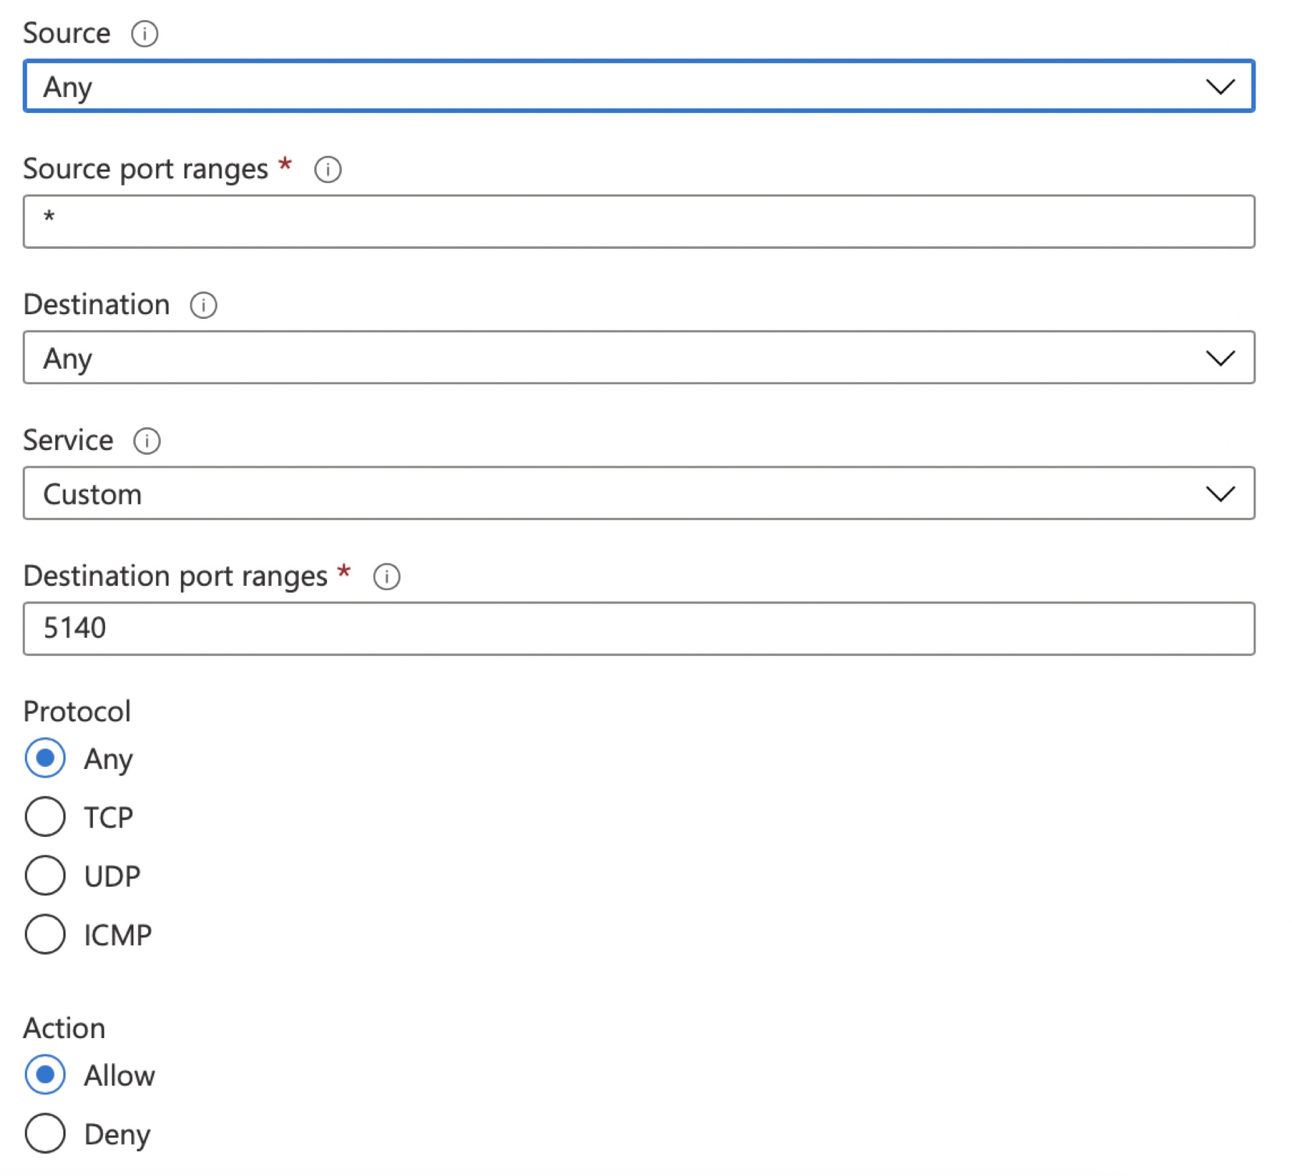The image size is (1292, 1176).
Task: Click the info icon next to Destination
Action: coord(203,305)
